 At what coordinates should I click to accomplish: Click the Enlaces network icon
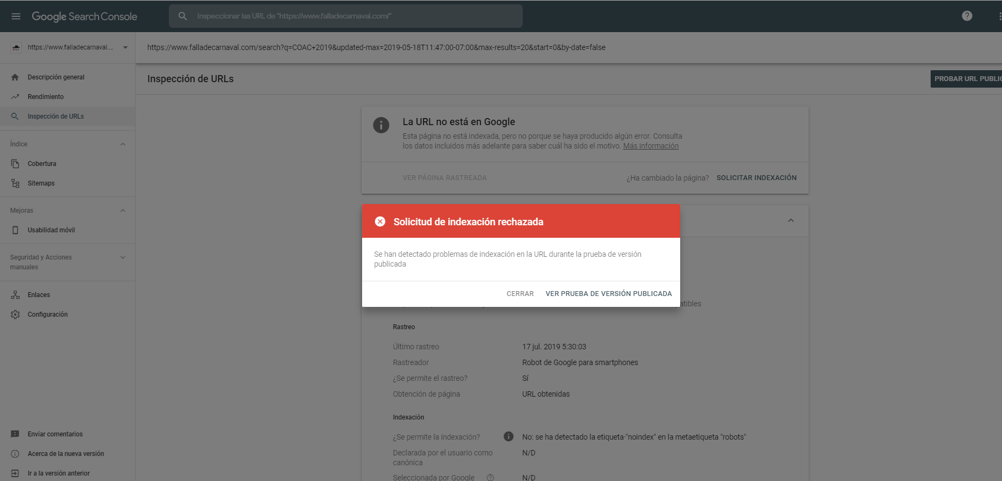pos(15,295)
